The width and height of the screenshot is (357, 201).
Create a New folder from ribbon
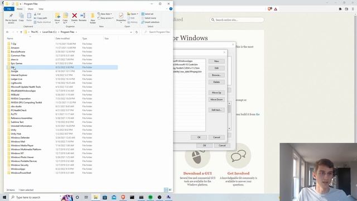tap(93, 18)
